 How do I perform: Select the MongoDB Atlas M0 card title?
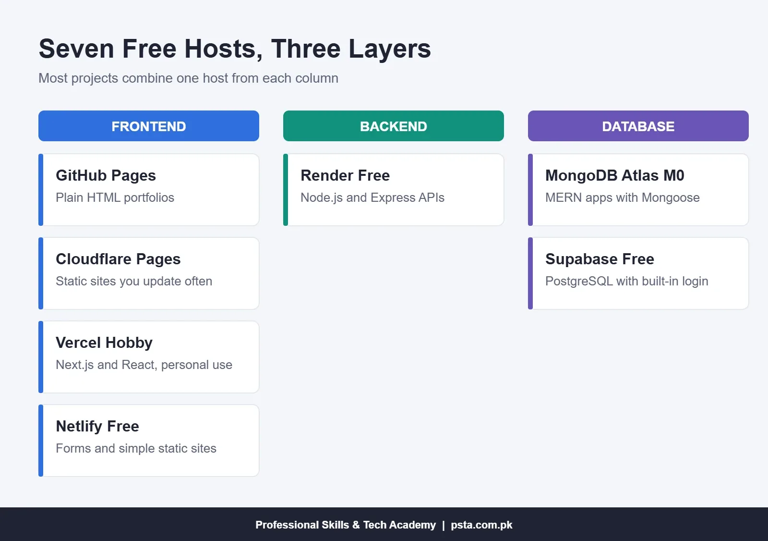pos(615,176)
